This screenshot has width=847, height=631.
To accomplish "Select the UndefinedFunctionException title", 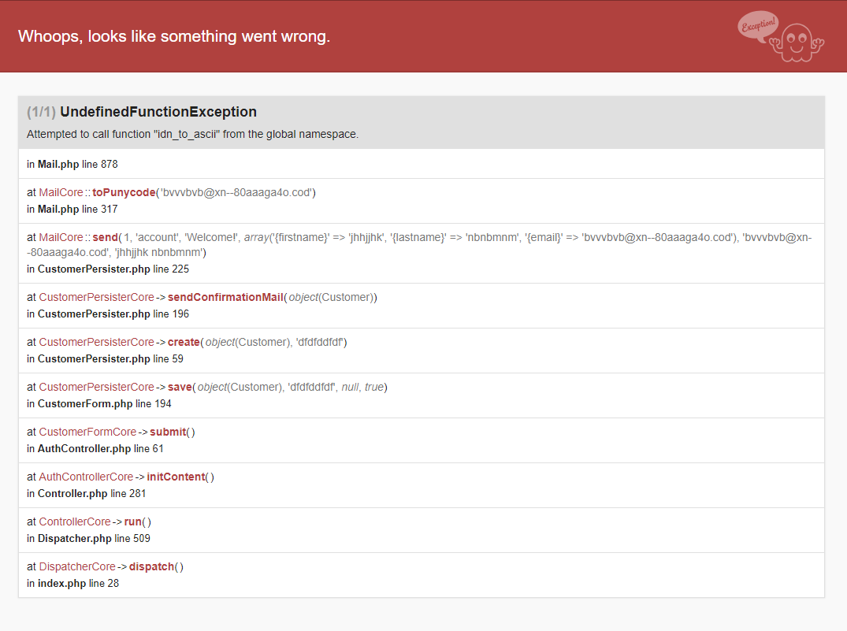I will (158, 112).
